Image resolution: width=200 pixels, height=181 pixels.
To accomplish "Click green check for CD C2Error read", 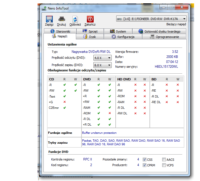I will tap(65, 108).
